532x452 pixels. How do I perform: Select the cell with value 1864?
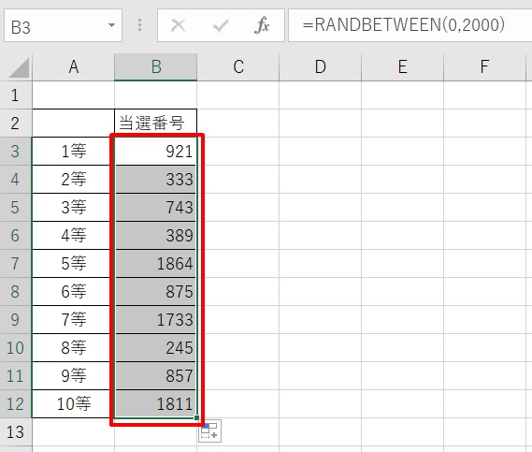(156, 264)
